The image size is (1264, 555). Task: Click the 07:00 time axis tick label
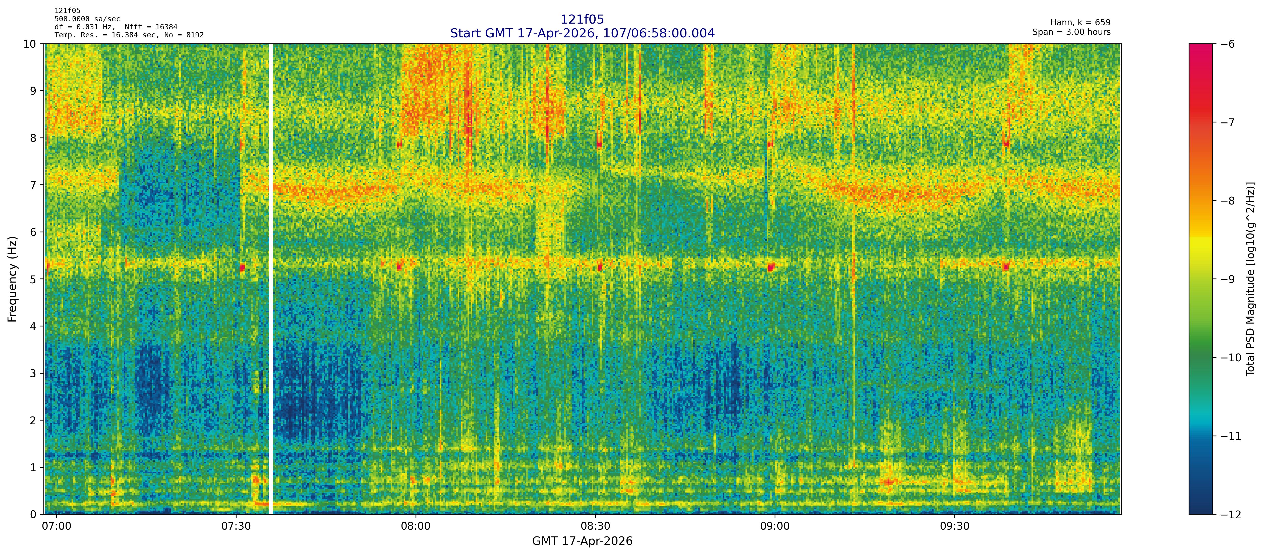(x=56, y=527)
